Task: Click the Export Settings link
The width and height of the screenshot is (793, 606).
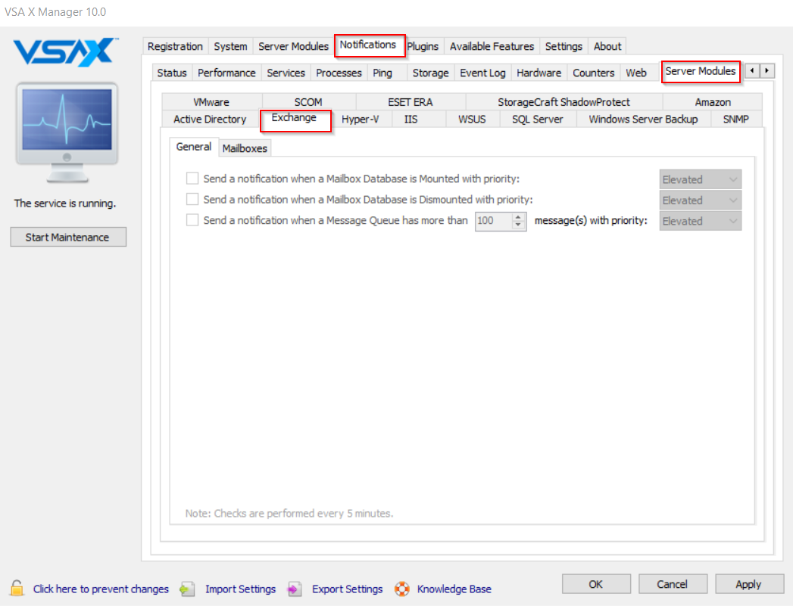Action: [348, 589]
